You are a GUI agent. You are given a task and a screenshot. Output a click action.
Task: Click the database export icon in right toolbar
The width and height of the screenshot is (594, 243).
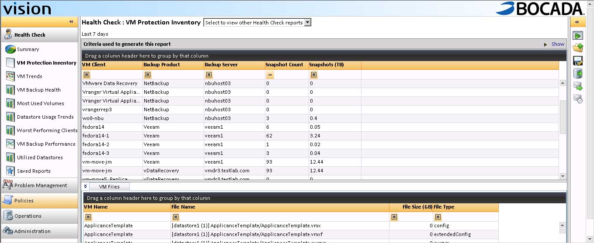pyautogui.click(x=578, y=73)
